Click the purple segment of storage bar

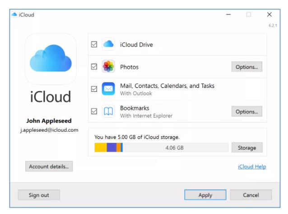pos(111,147)
